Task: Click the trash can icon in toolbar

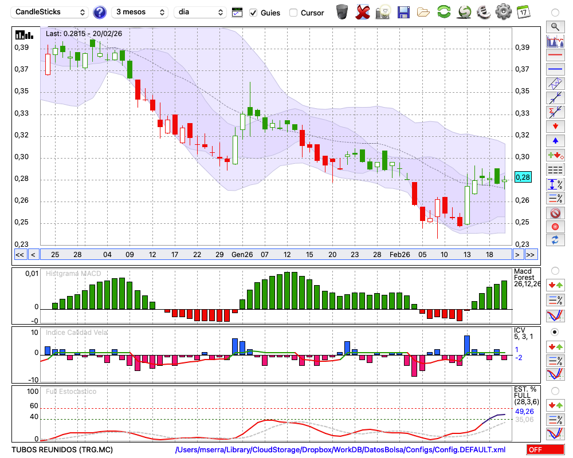Action: 342,12
